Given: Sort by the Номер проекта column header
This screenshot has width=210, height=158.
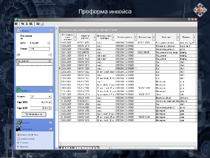Looking at the screenshot, I should (x=125, y=37).
